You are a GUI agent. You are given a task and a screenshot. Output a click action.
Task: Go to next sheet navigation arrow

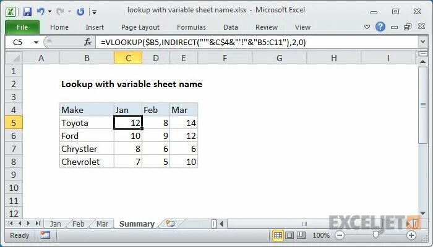(28, 224)
